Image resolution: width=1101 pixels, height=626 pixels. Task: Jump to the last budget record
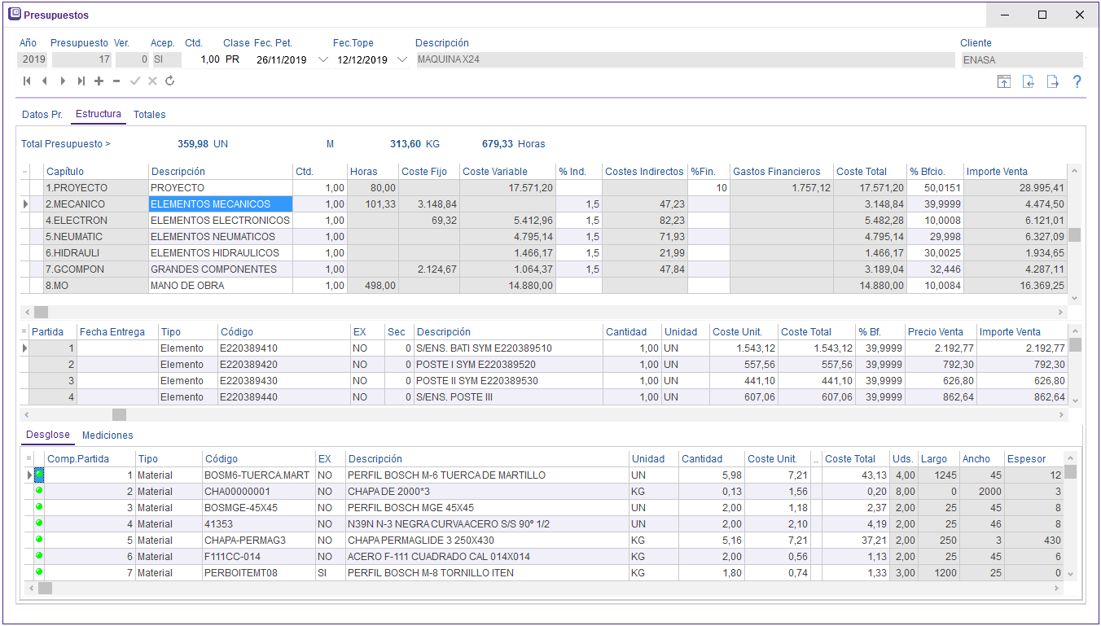[x=81, y=81]
